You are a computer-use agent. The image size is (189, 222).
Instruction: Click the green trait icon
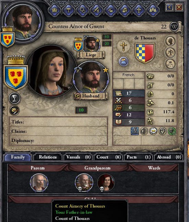(172, 131)
